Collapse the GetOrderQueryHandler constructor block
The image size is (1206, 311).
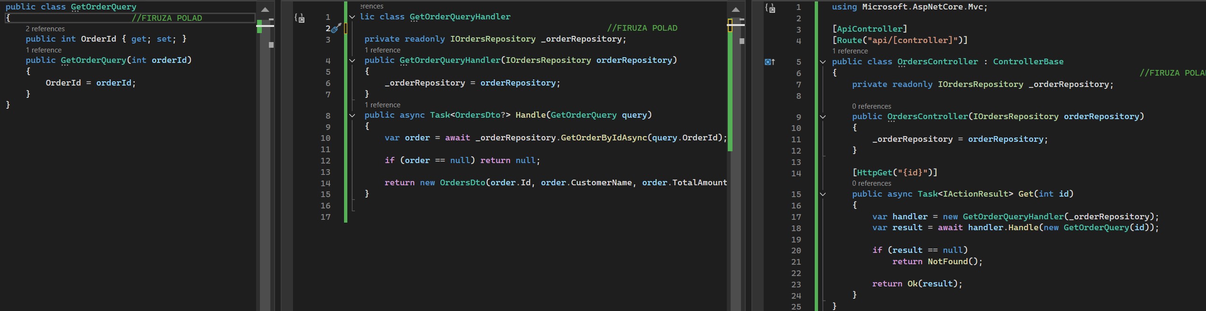pos(352,60)
